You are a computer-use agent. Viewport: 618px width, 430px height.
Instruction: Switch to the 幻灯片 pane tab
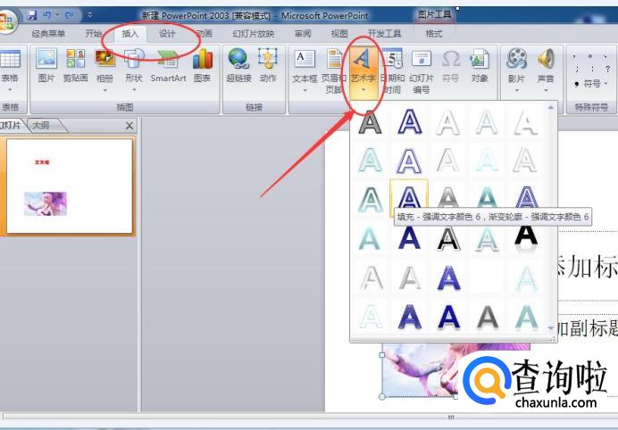pyautogui.click(x=11, y=126)
